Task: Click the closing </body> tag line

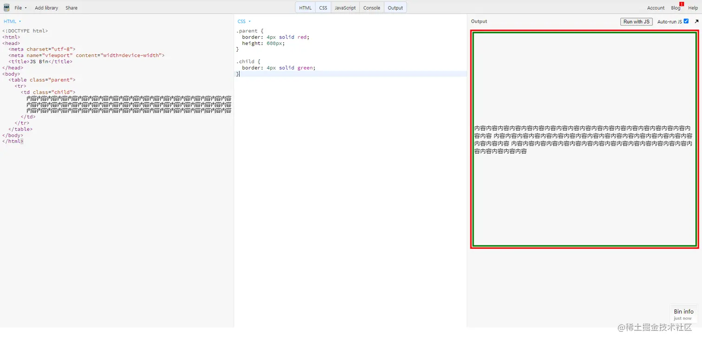Action: (x=13, y=136)
